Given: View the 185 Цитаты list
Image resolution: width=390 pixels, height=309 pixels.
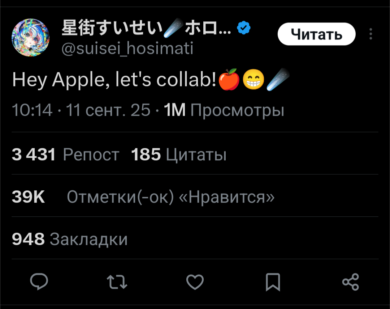Looking at the screenshot, I should coord(178,155).
